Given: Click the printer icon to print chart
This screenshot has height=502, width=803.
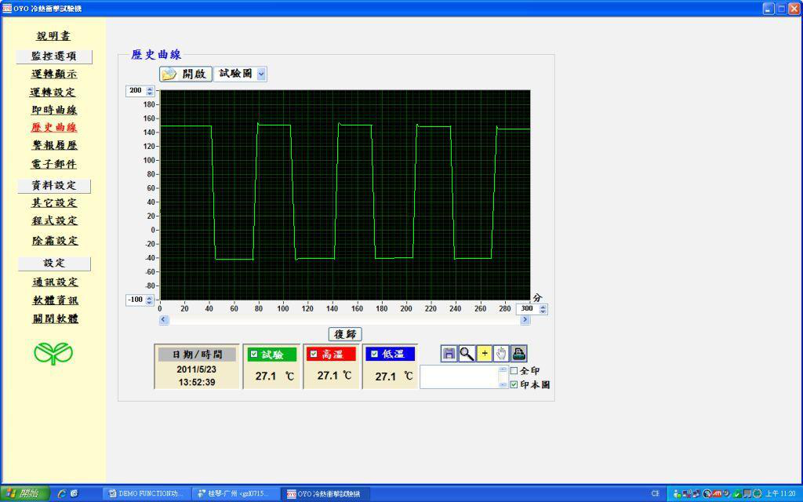Looking at the screenshot, I should 519,354.
